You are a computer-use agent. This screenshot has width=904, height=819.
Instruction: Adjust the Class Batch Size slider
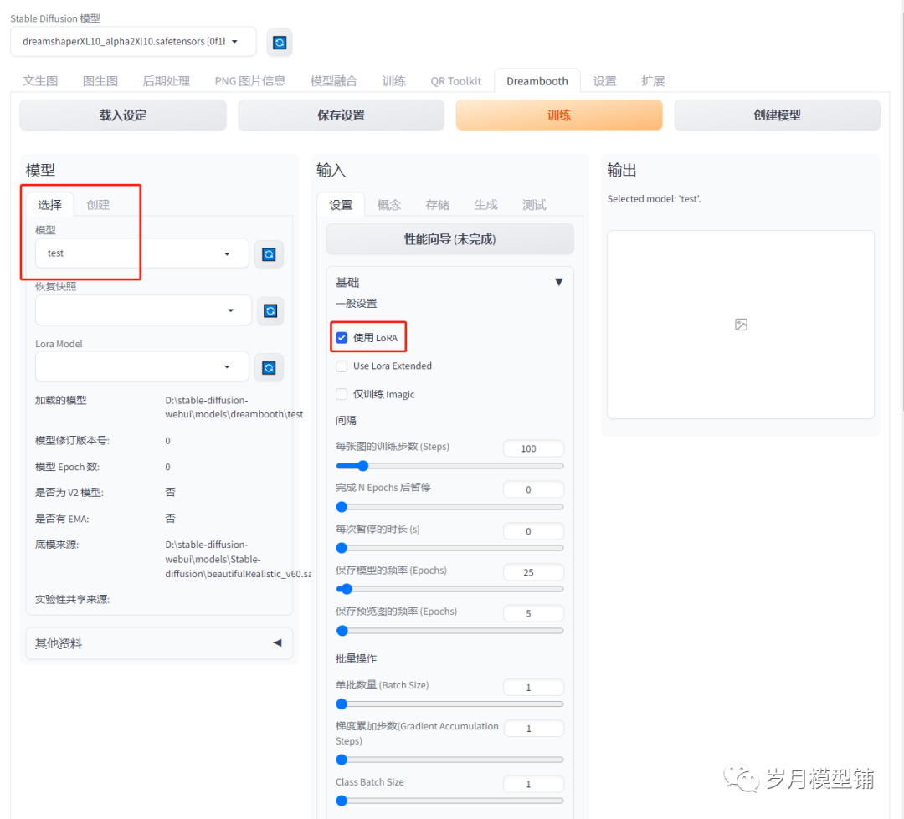(449, 801)
